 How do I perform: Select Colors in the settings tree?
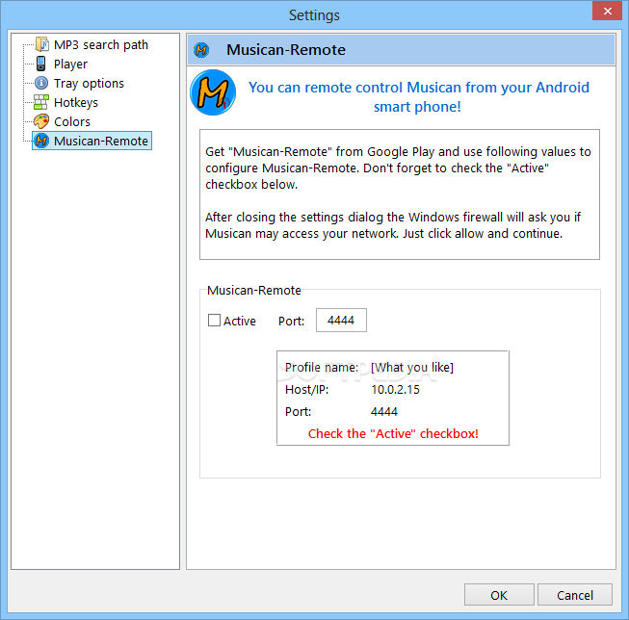[x=72, y=122]
